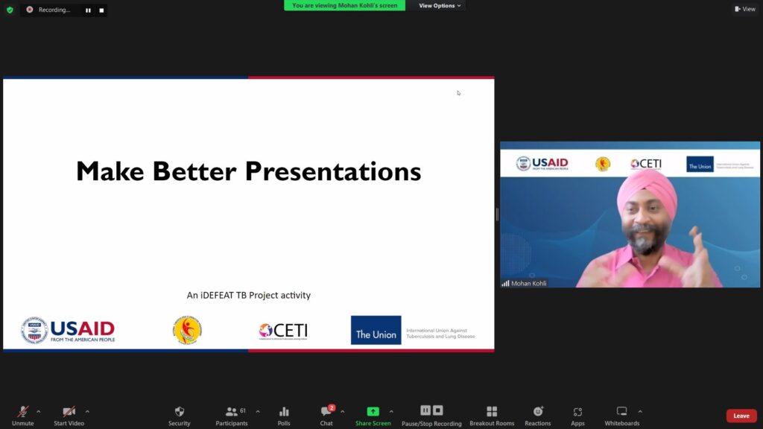Expand the arrow beside Share Screen
The width and height of the screenshot is (763, 429).
pyautogui.click(x=391, y=411)
